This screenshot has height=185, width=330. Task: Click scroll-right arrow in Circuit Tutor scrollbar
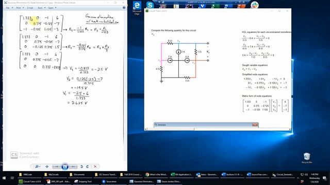290,129
